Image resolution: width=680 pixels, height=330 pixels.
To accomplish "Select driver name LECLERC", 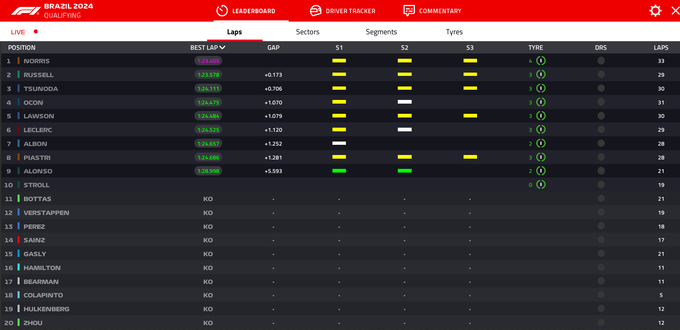I will [x=38, y=130].
